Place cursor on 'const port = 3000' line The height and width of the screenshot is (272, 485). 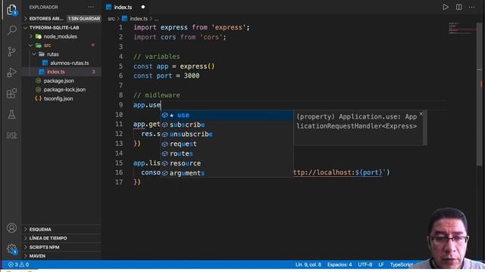pyautogui.click(x=167, y=76)
